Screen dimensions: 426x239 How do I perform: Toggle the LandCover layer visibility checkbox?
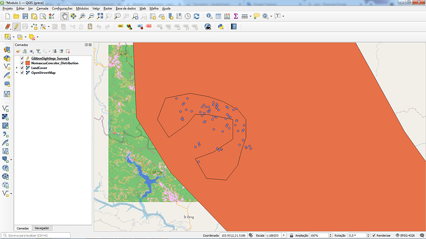point(22,68)
